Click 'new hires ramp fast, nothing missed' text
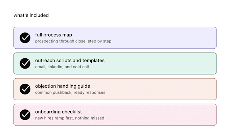 tap(70, 118)
